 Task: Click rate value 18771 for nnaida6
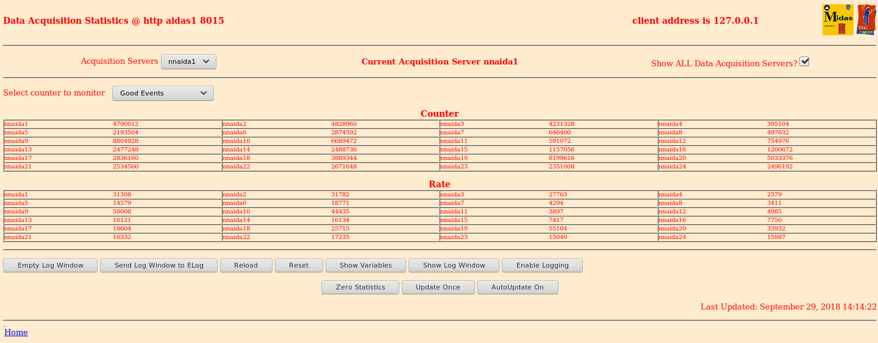click(x=340, y=203)
